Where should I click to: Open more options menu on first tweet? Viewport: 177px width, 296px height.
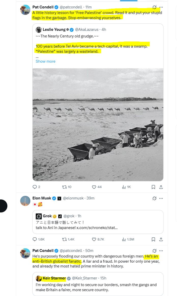click(161, 7)
